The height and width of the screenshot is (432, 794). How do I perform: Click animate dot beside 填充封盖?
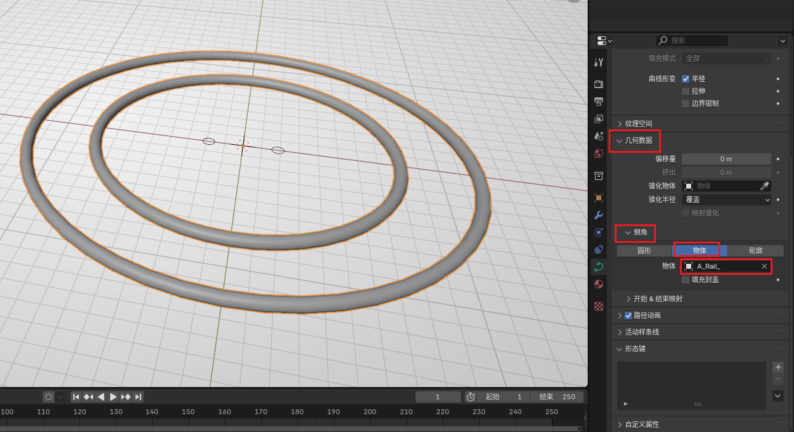(x=779, y=280)
